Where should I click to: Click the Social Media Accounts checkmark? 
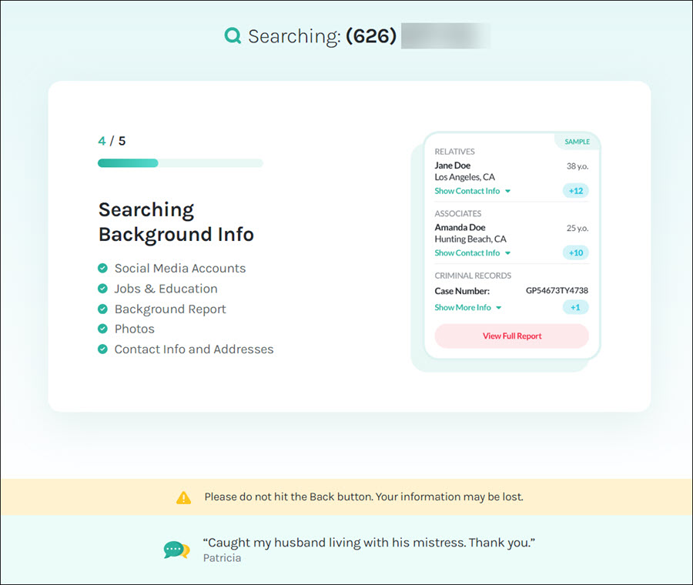point(102,268)
